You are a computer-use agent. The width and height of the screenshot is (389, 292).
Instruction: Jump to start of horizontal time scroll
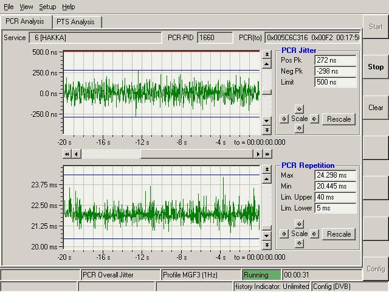tap(67, 155)
